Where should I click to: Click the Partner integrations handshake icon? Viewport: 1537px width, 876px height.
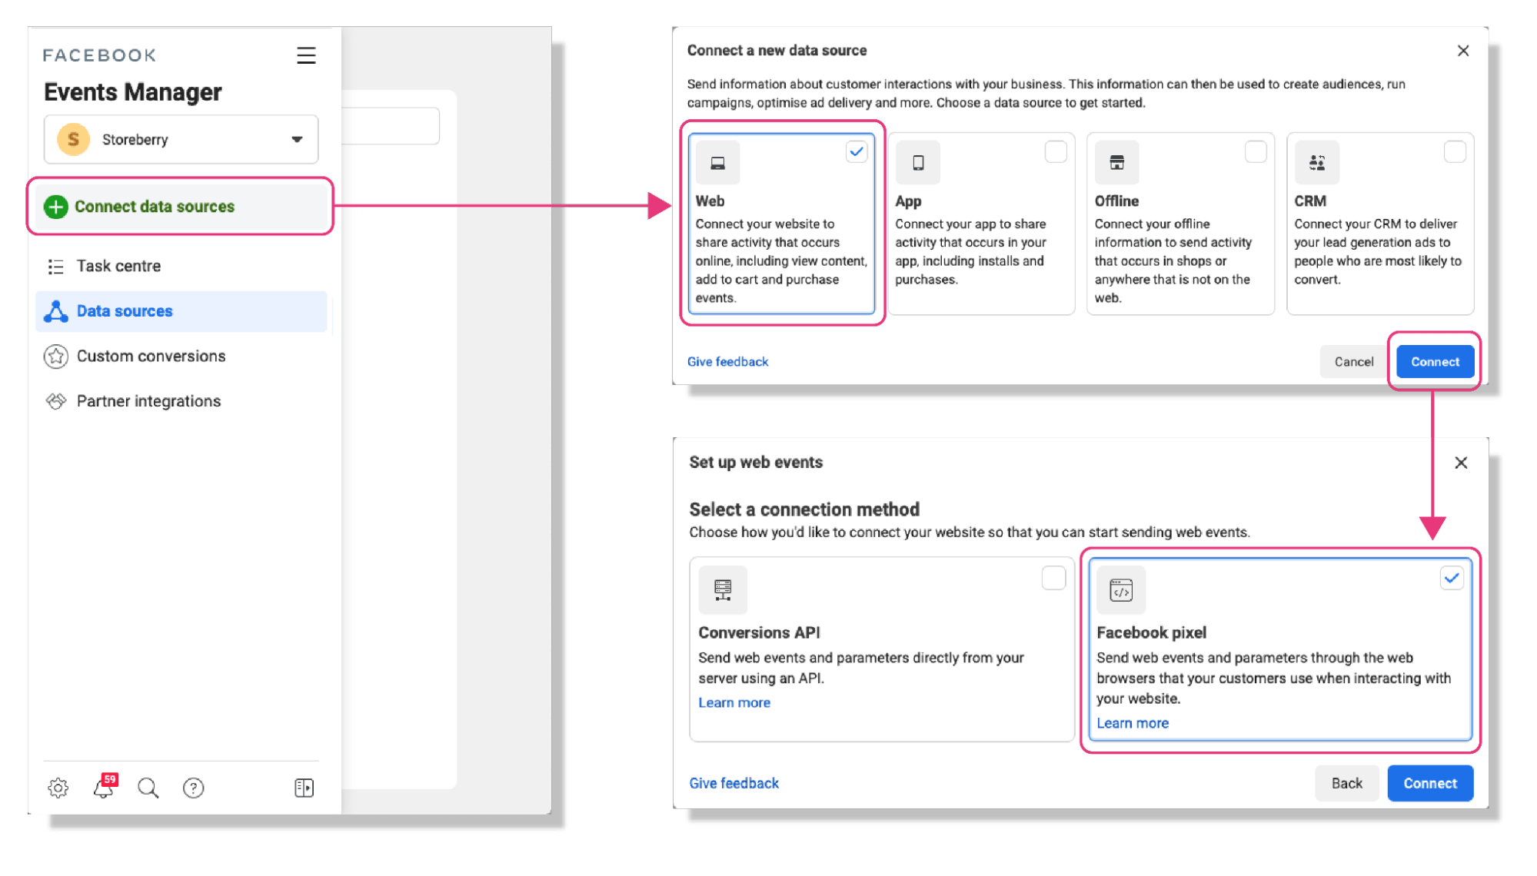55,401
